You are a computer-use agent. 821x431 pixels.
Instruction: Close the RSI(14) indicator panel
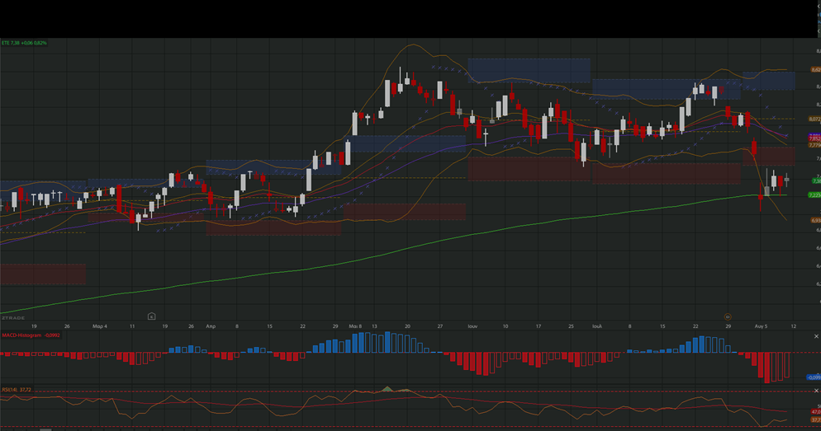(x=816, y=391)
